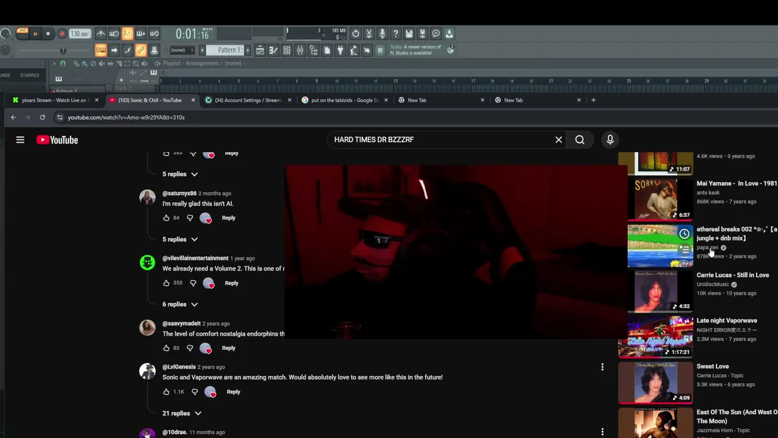Open the FL Studio Channel Rack
The width and height of the screenshot is (778, 438).
tap(286, 50)
